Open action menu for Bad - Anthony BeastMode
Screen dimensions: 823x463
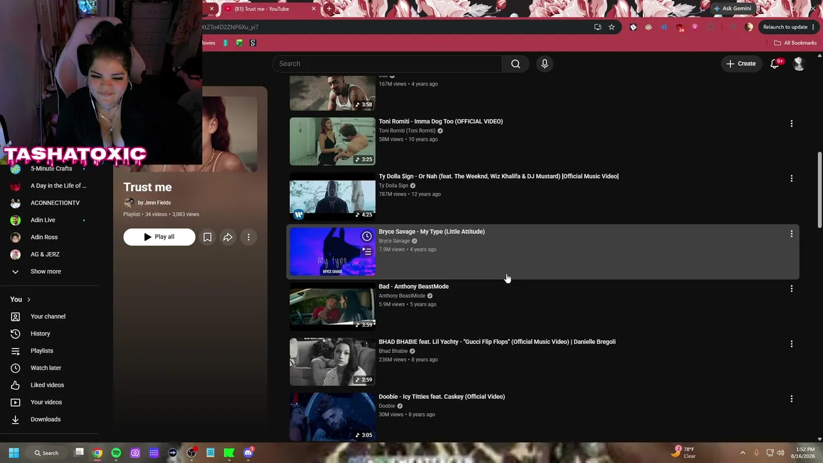pyautogui.click(x=791, y=289)
